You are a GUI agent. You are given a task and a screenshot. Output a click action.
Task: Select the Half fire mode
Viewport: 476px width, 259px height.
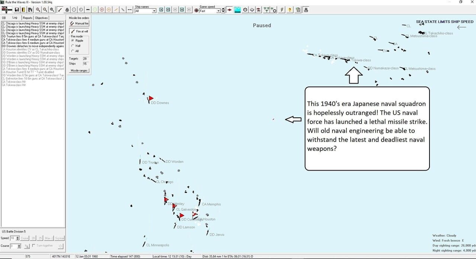click(x=73, y=46)
